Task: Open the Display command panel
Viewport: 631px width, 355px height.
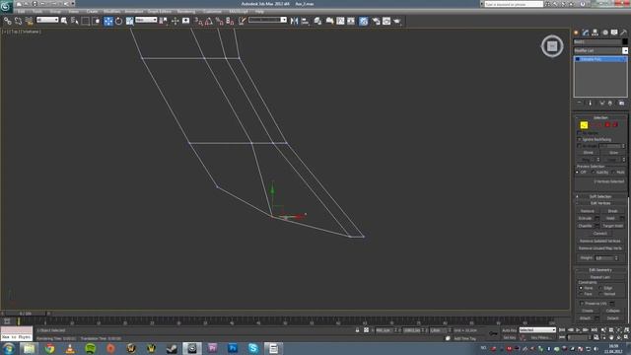Action: point(614,33)
